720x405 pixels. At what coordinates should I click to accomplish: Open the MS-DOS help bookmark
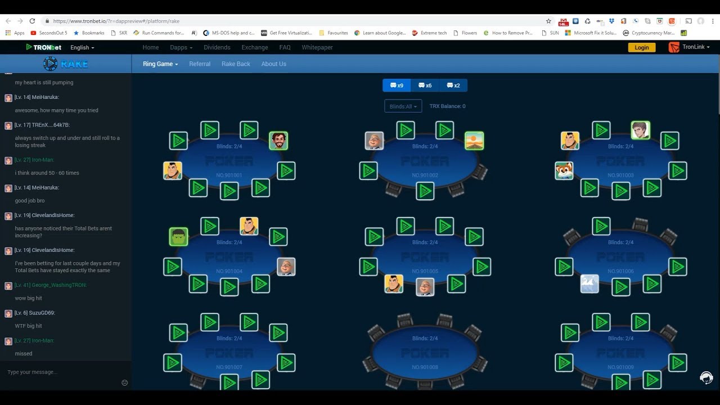tap(229, 33)
